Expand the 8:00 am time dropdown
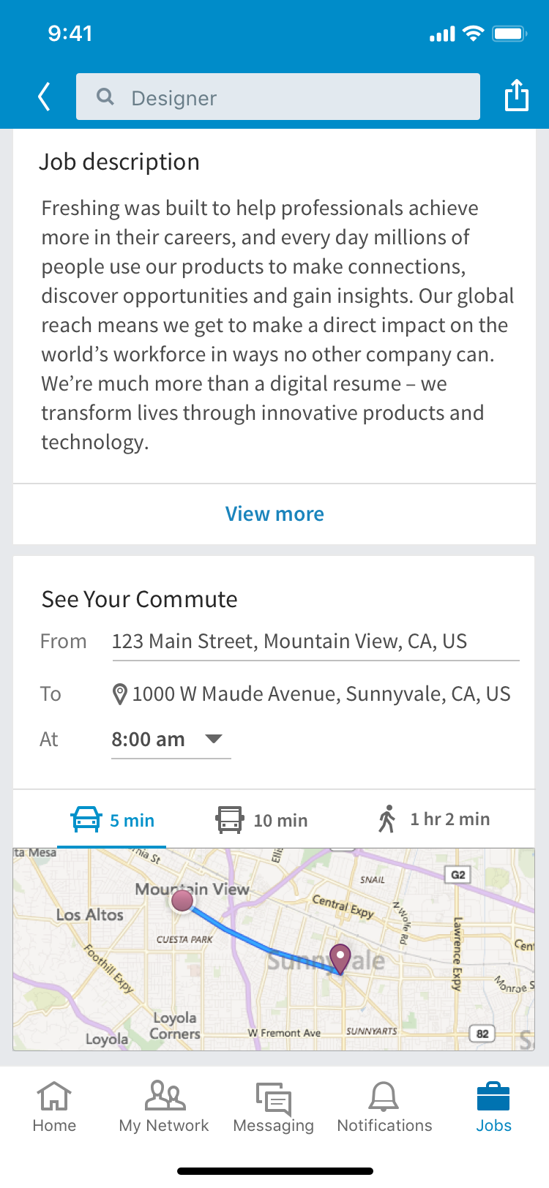This screenshot has width=549, height=1188. tap(171, 740)
